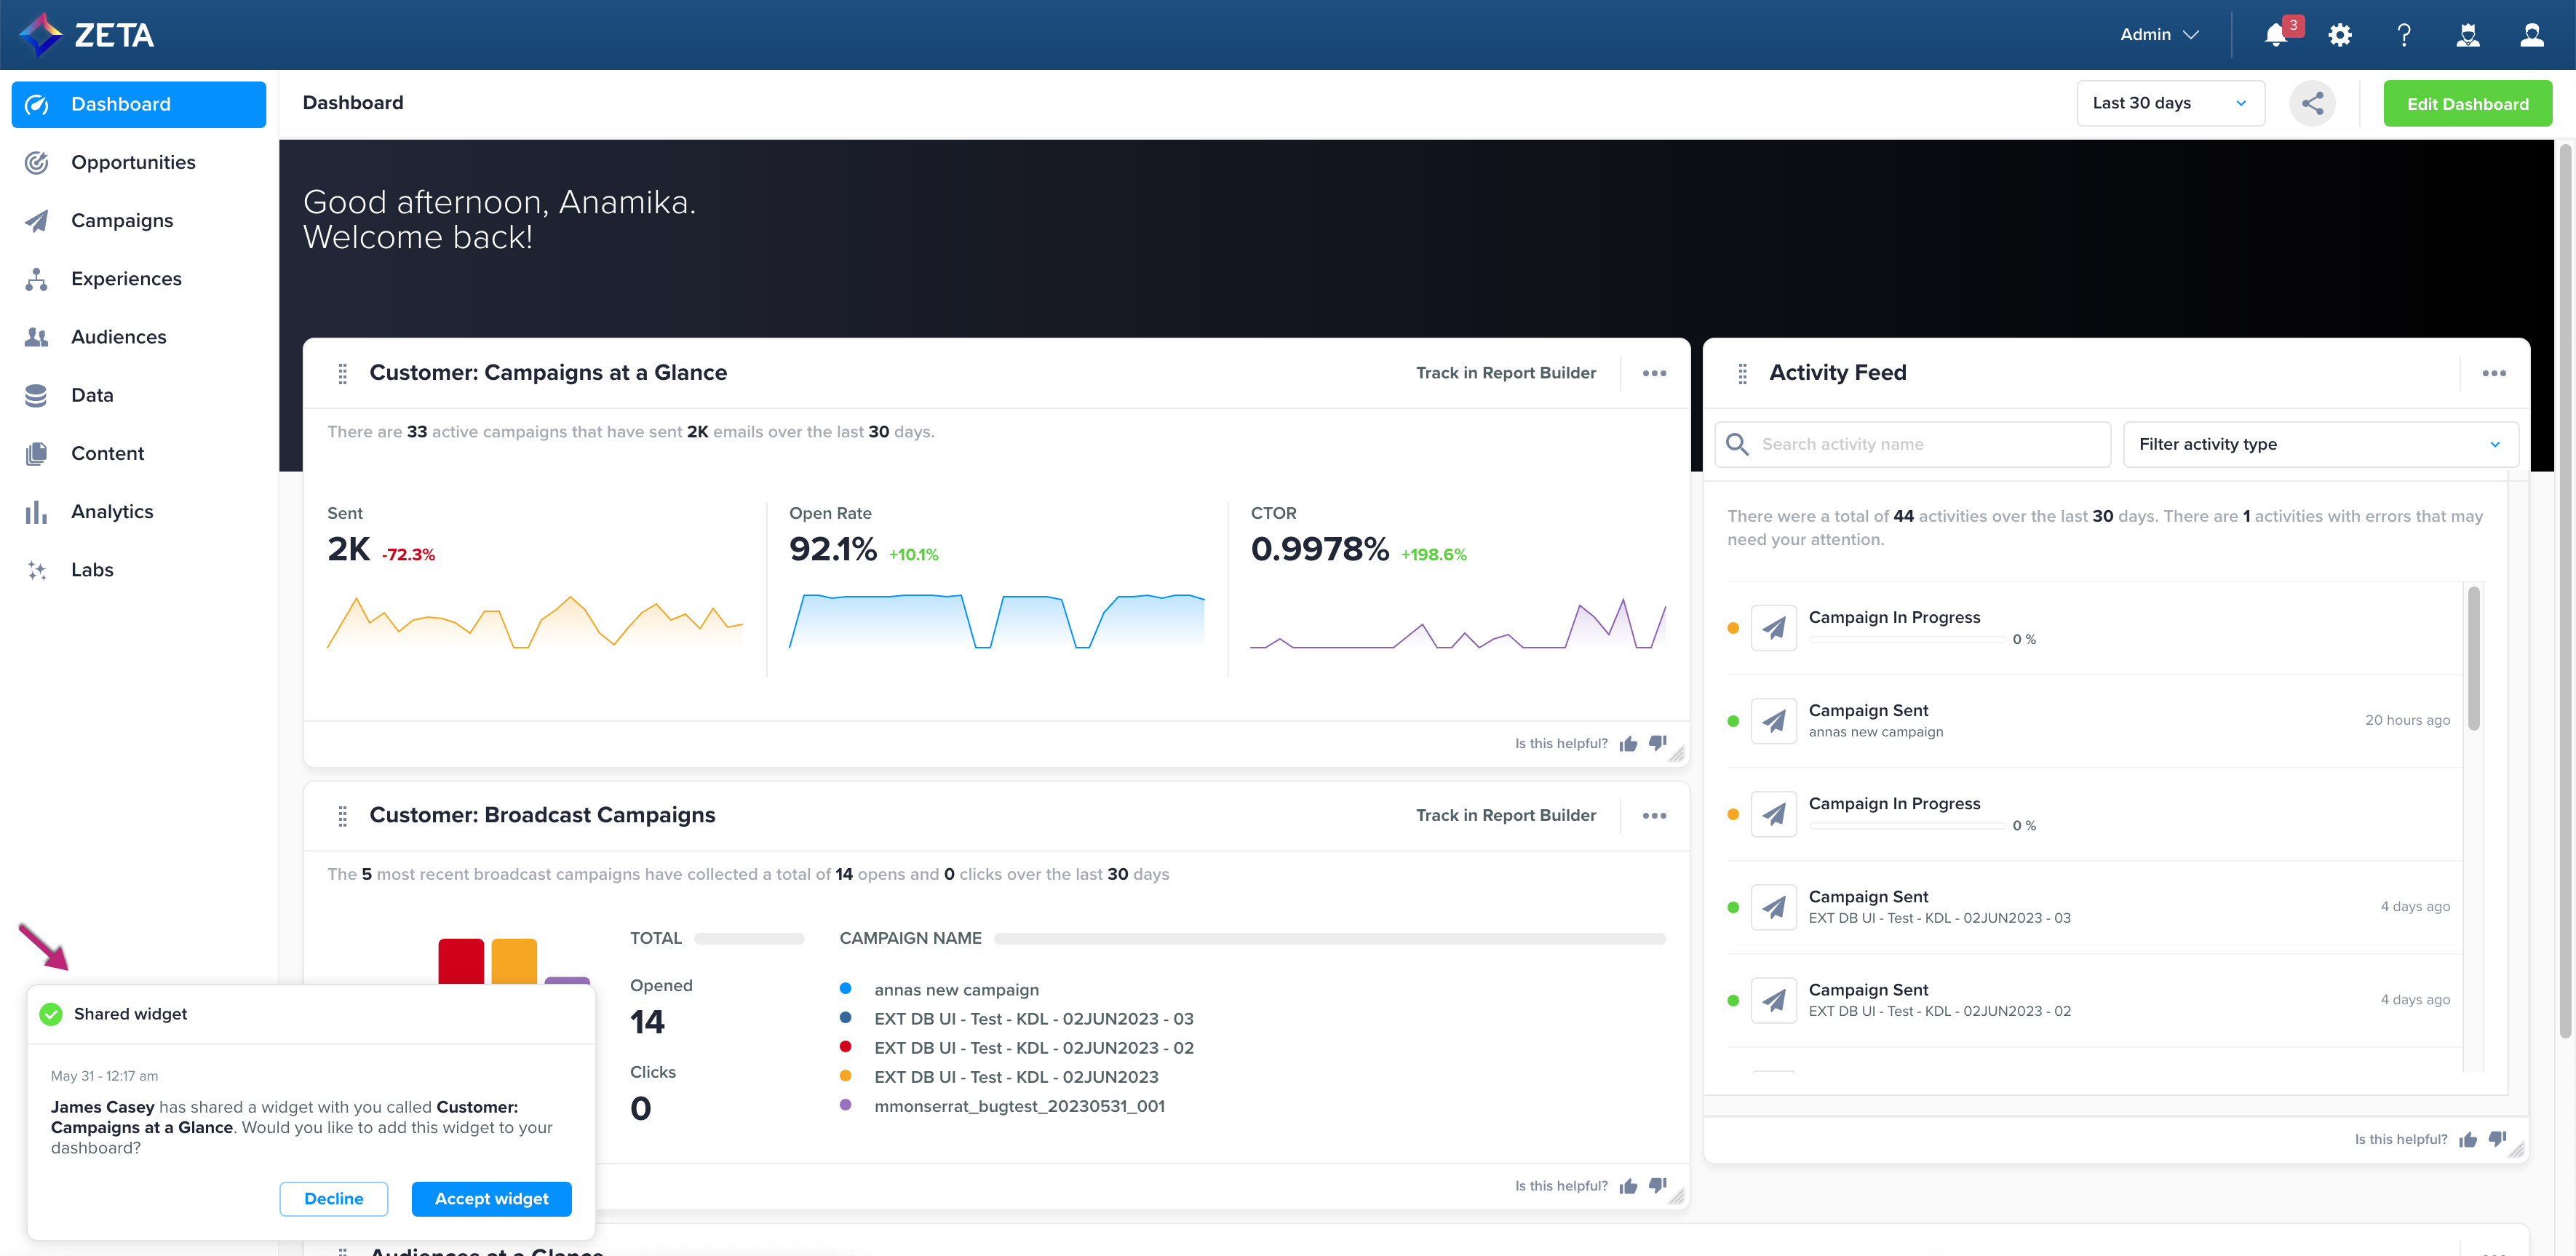Select the Audiences icon in the sidebar
This screenshot has width=2576, height=1256.
36,336
